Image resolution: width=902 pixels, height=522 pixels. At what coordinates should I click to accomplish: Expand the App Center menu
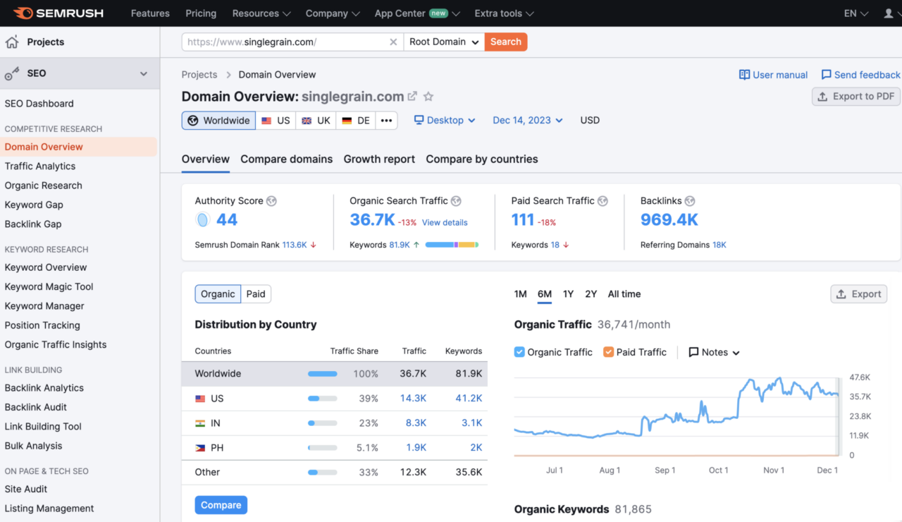click(x=417, y=13)
